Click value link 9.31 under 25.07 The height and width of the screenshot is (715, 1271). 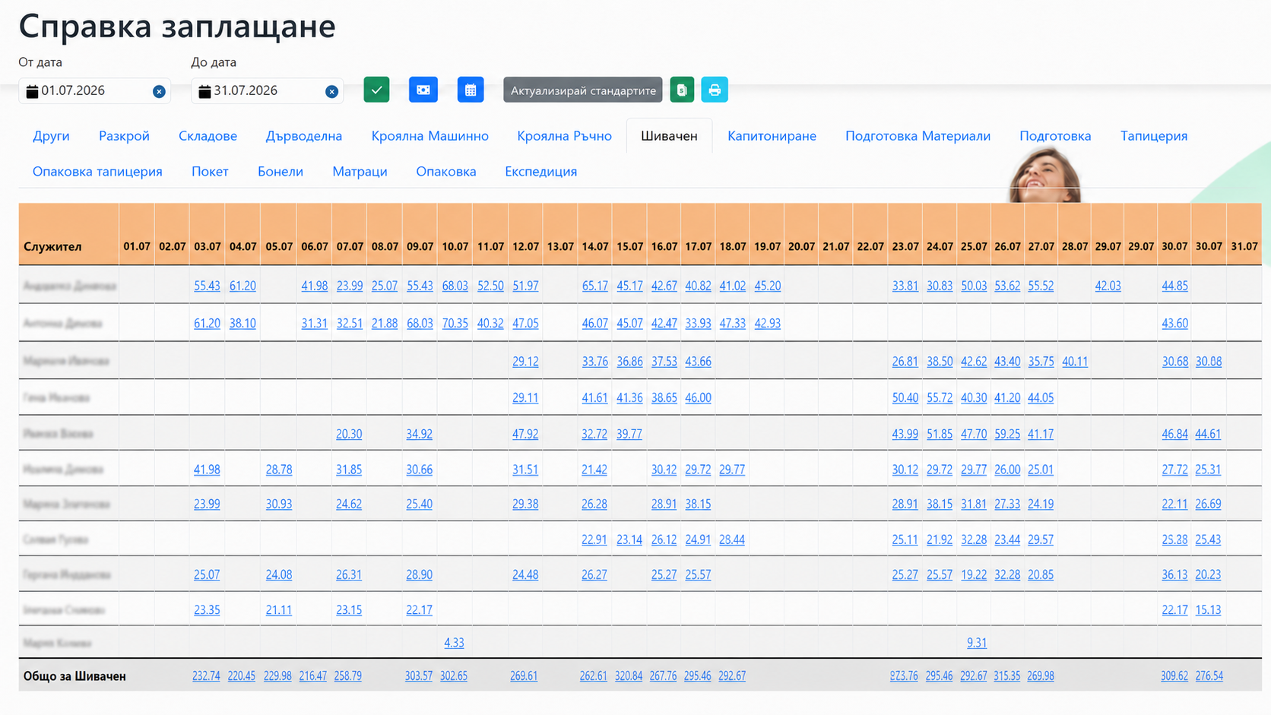point(977,643)
